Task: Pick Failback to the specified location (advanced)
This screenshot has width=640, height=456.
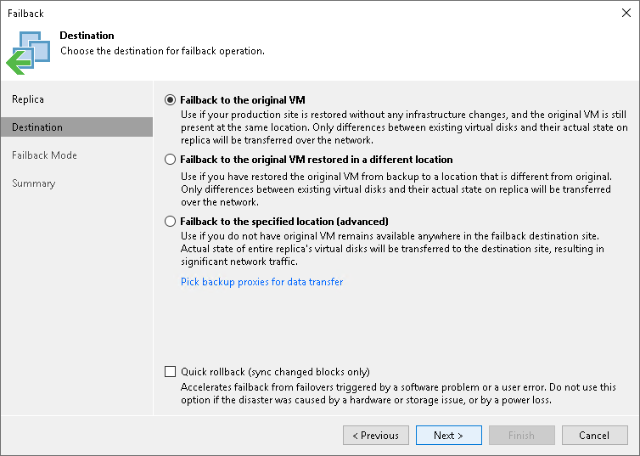Action: (x=171, y=221)
